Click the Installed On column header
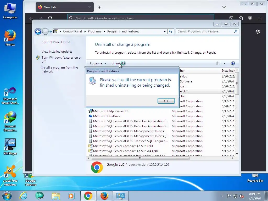Image resolution: width=268 pixels, height=201 pixels. point(228,71)
